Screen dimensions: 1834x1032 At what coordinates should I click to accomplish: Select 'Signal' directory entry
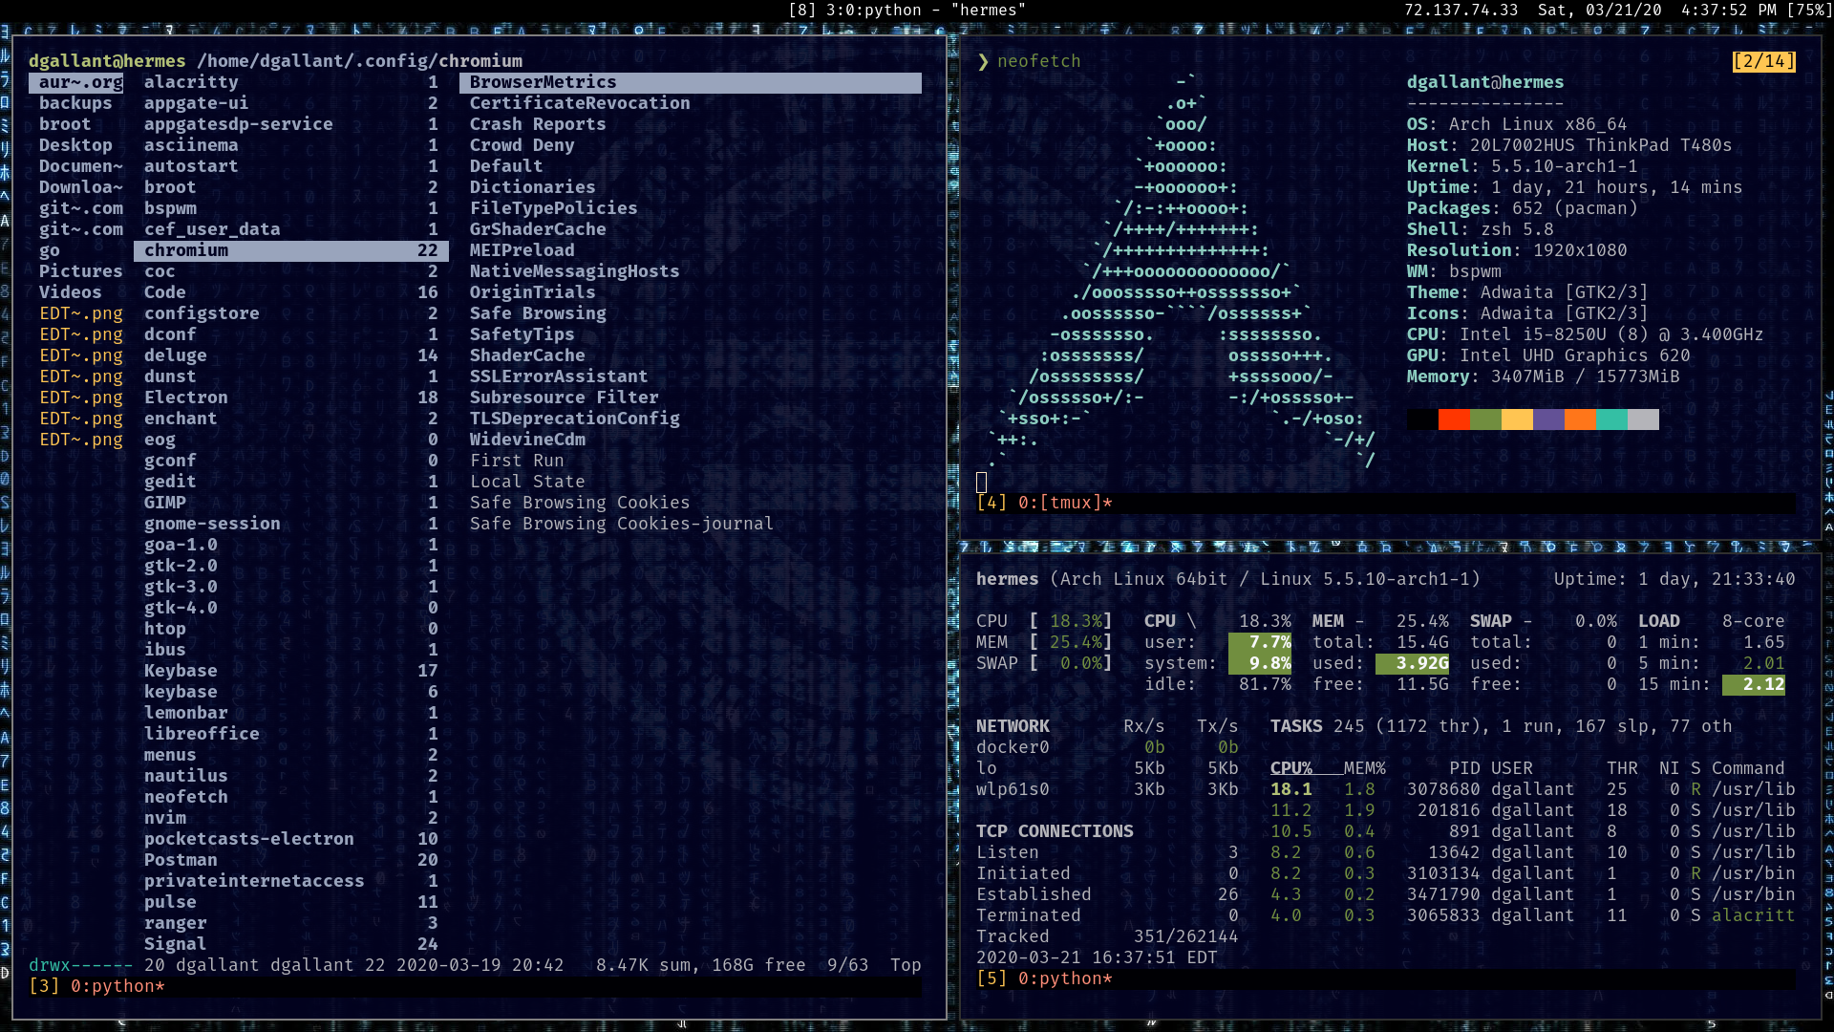click(291, 945)
